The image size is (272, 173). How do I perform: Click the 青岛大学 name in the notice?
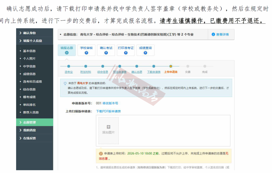click(83, 83)
